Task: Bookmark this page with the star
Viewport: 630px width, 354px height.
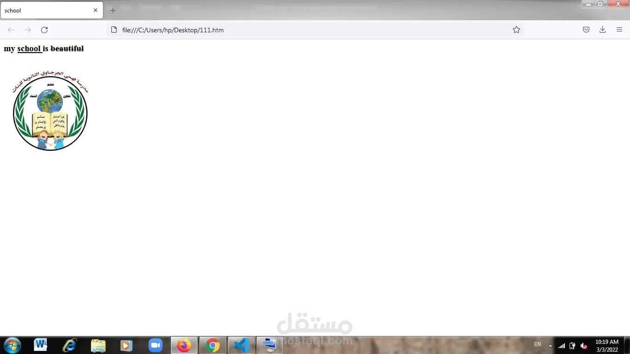Action: point(516,30)
